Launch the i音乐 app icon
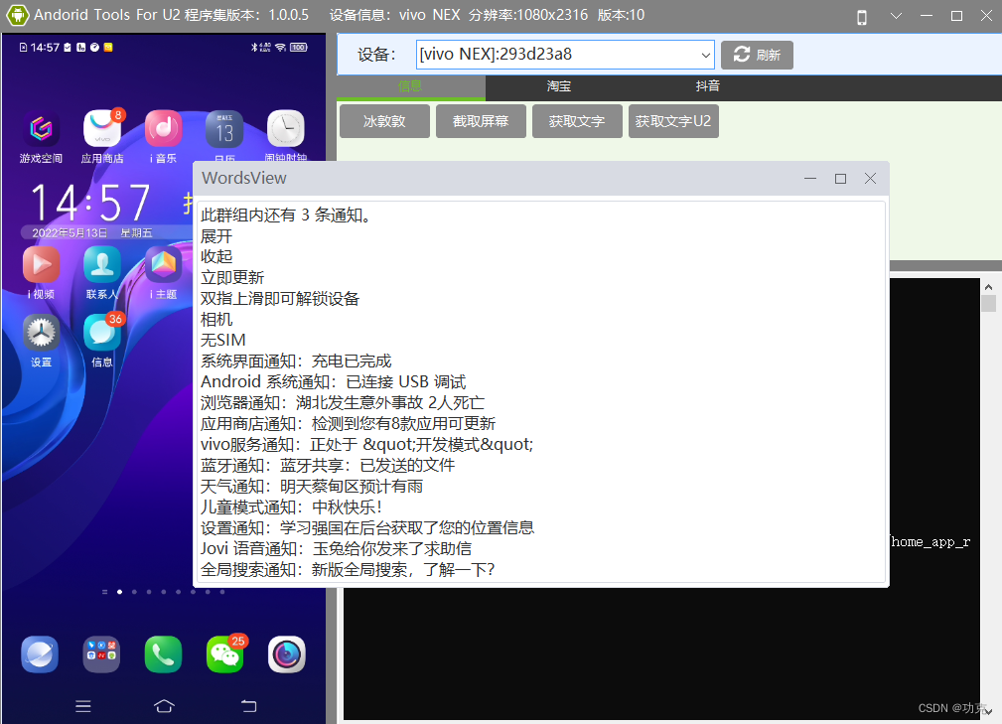Image resolution: width=1002 pixels, height=724 pixels. coord(162,129)
